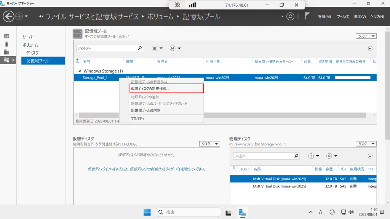The image size is (390, 219).
Task: Click the physical disk filter search icon
Action: click(x=296, y=156)
